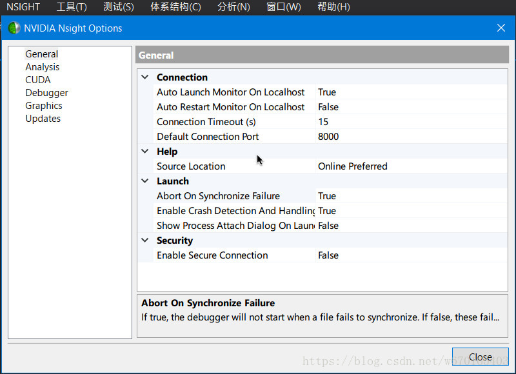Select Graphics in the options list
Viewport: 516px width, 374px height.
[x=44, y=106]
